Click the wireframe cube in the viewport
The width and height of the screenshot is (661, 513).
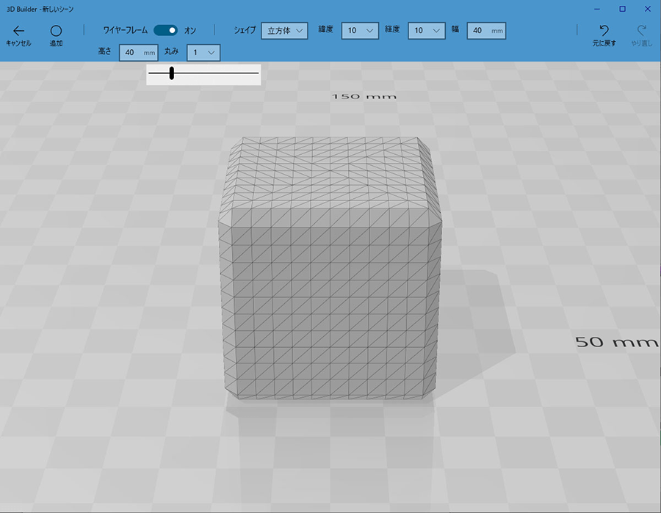pos(330,269)
